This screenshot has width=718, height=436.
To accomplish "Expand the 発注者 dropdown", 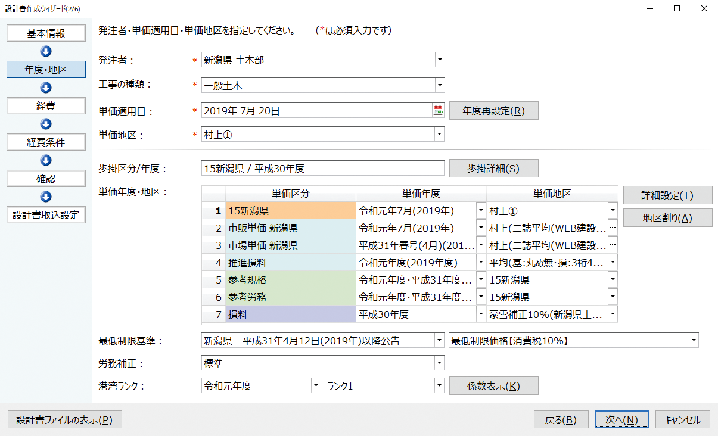I will 439,60.
